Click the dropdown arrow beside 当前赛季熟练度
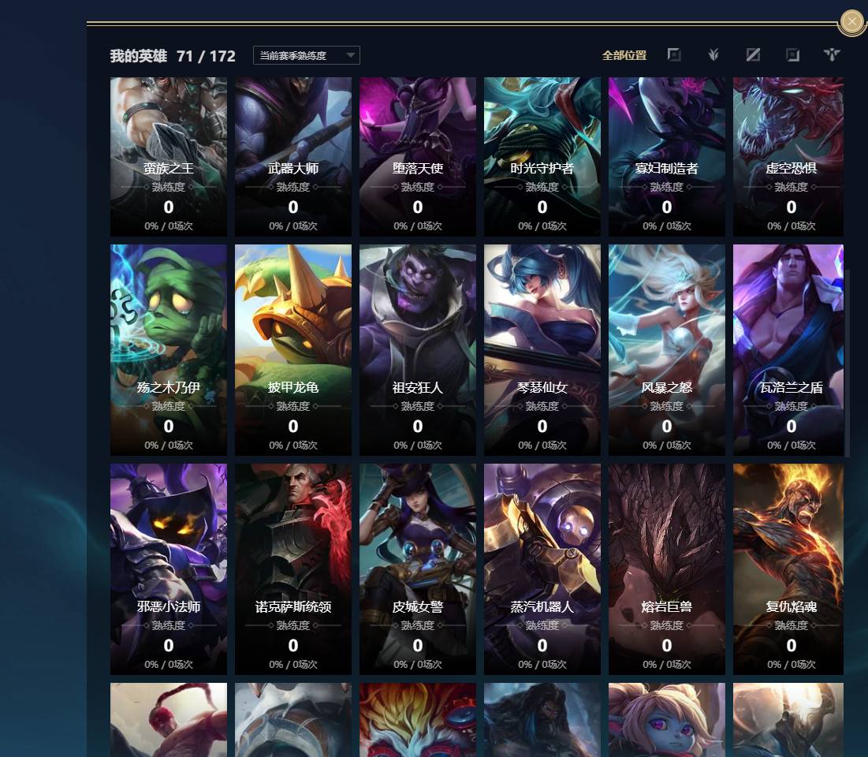Screen dimensions: 868x757 coord(350,55)
